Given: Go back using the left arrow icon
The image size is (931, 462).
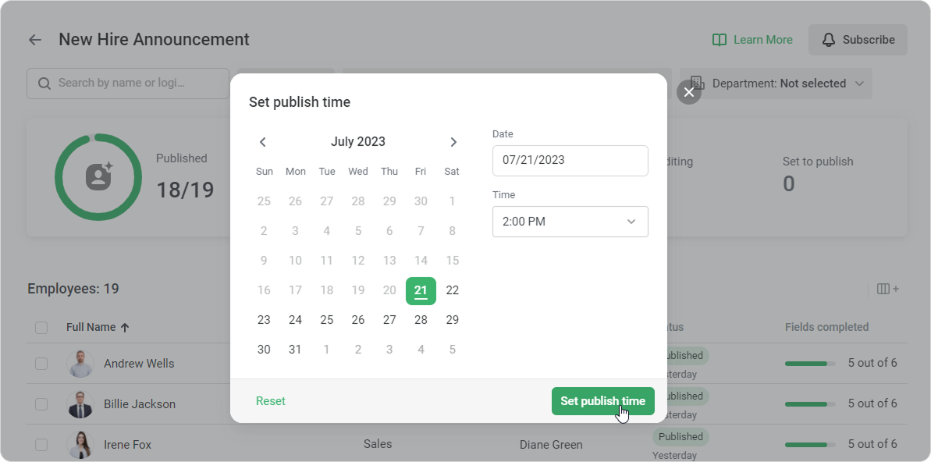Looking at the screenshot, I should coord(35,40).
